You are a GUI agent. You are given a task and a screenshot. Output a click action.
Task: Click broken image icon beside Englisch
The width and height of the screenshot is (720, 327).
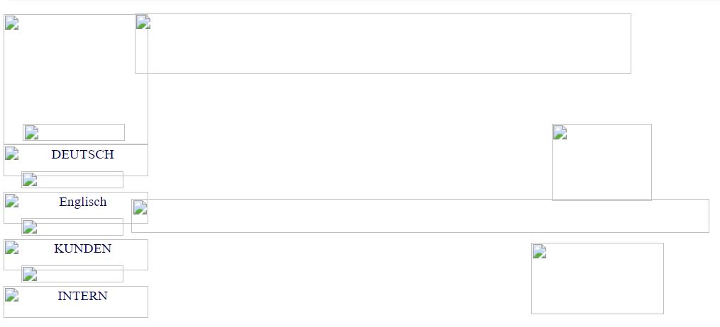tap(11, 201)
